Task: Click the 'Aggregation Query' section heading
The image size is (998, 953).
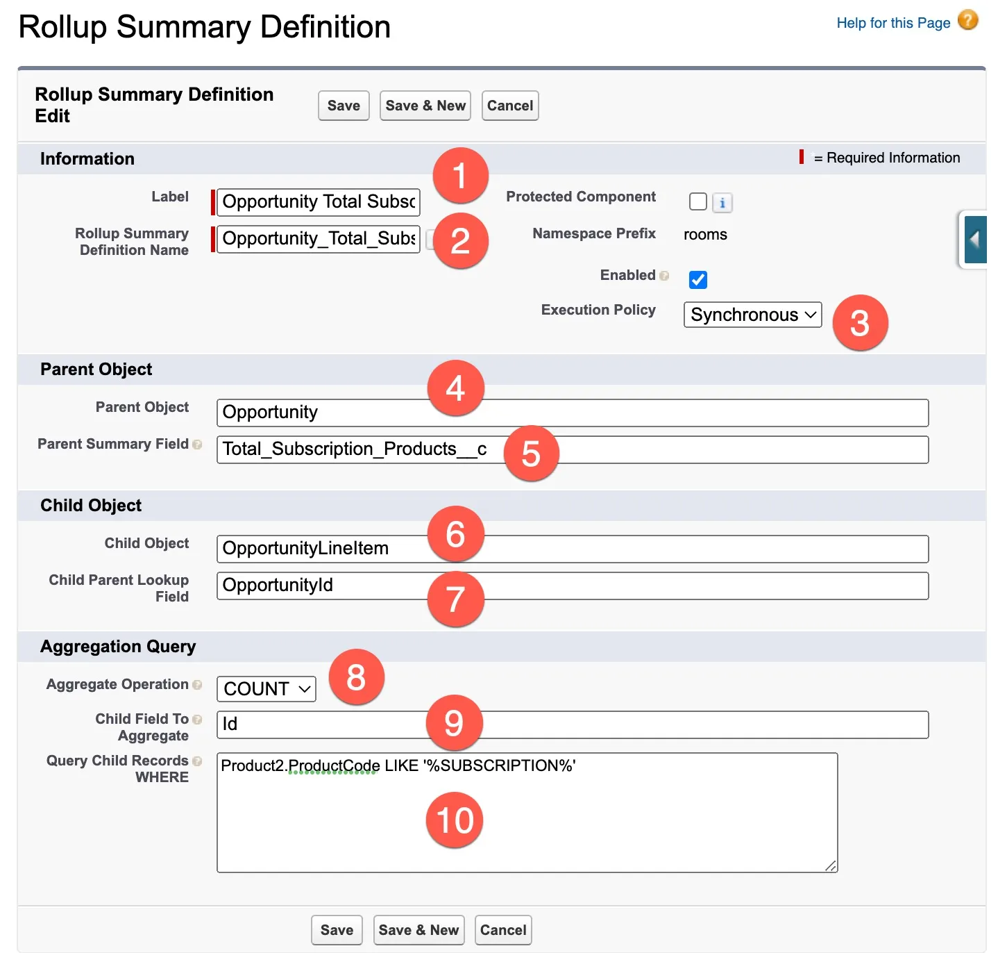Action: click(118, 647)
